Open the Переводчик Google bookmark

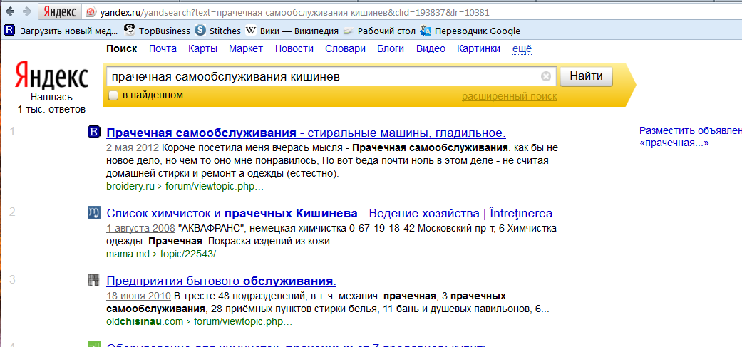[x=470, y=31]
